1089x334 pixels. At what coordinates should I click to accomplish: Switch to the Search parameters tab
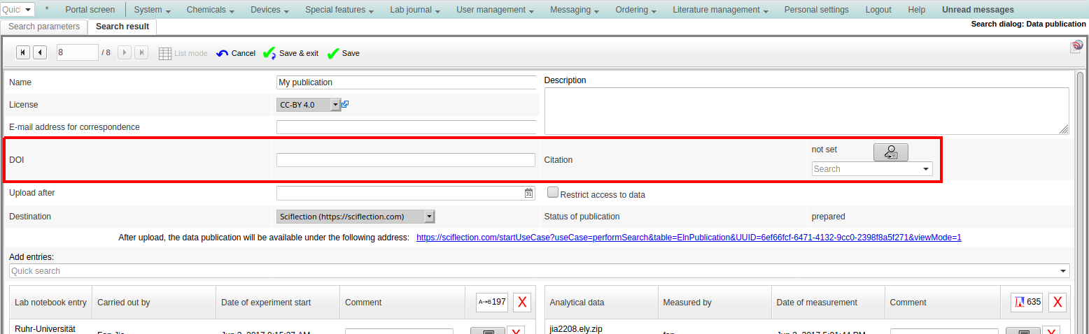44,27
